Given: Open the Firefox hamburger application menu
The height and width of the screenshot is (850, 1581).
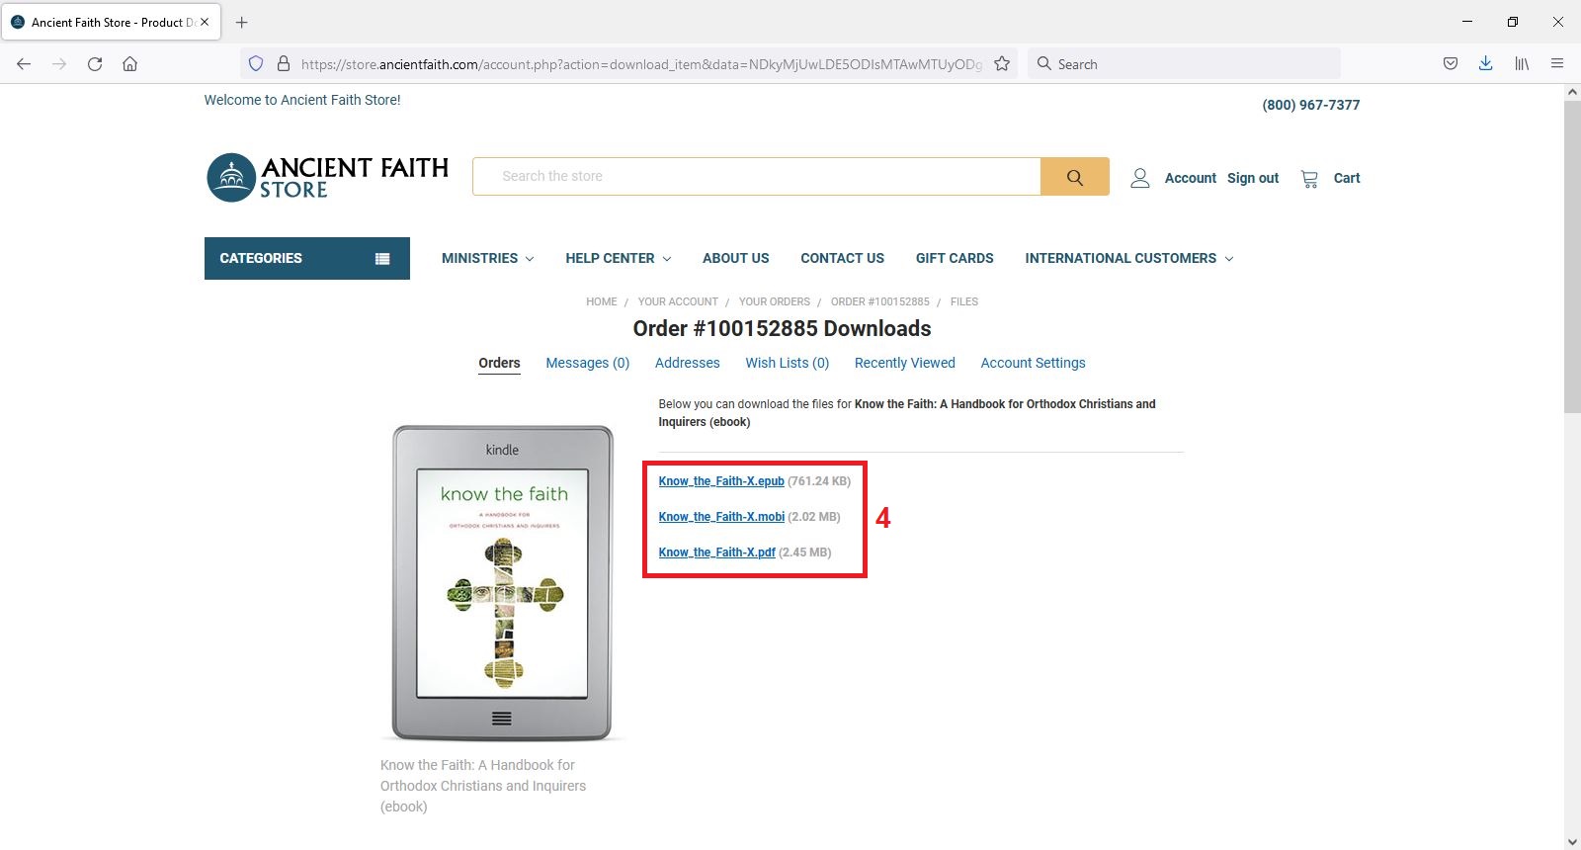Looking at the screenshot, I should (x=1557, y=64).
